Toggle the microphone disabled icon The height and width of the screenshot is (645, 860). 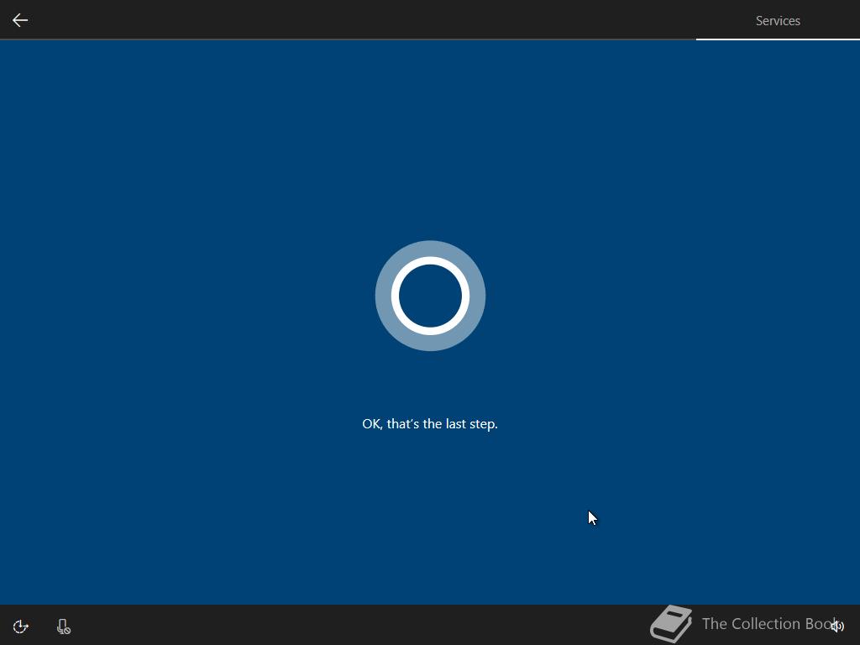[64, 627]
